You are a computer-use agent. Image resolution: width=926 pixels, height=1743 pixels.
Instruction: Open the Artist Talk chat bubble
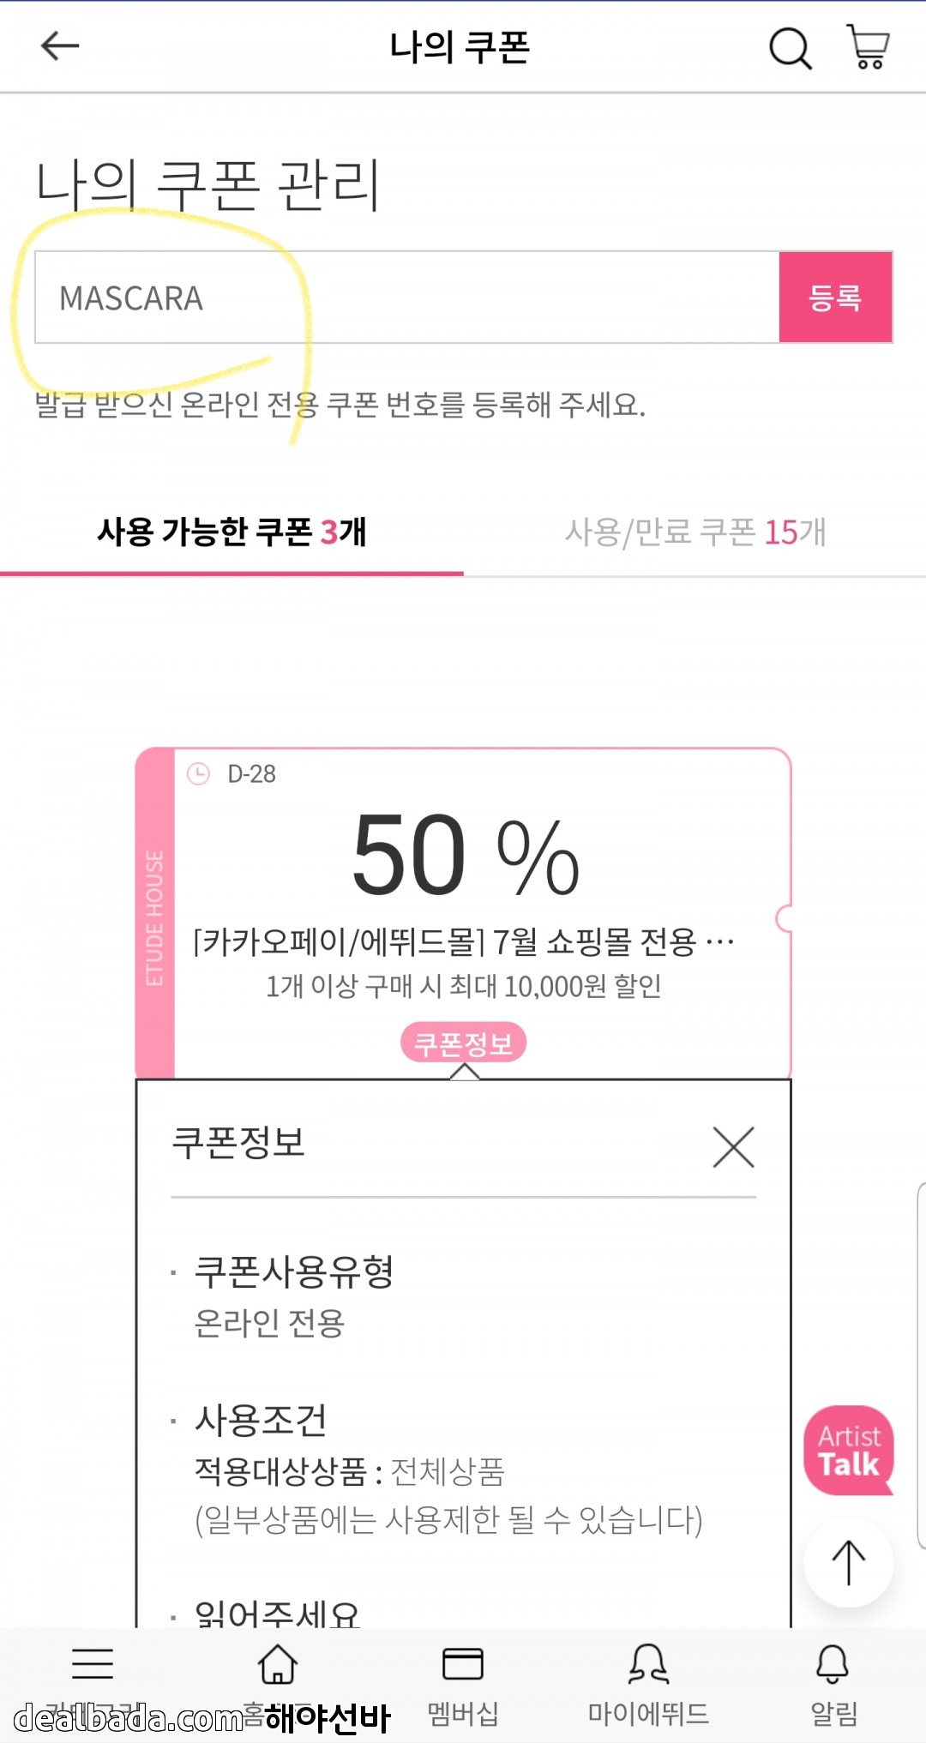click(849, 1451)
